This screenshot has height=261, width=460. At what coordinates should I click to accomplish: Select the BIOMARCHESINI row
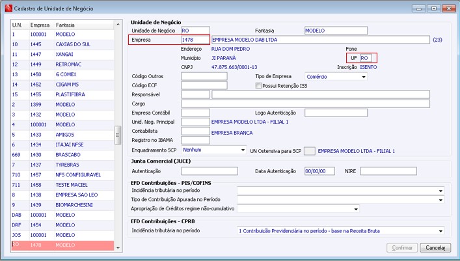pos(62,205)
